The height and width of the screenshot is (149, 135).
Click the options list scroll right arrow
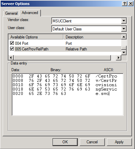119,58
